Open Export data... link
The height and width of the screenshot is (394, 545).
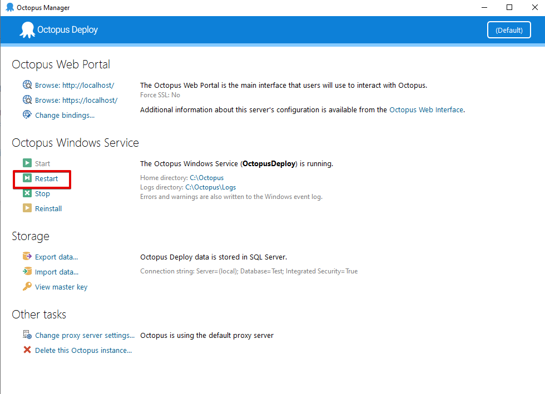click(x=56, y=257)
